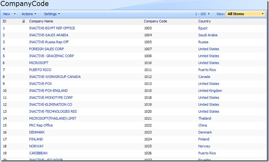Open INACTIVE-EGYPT REP OFFICE item
This screenshot has width=269, height=162.
pos(52,28)
